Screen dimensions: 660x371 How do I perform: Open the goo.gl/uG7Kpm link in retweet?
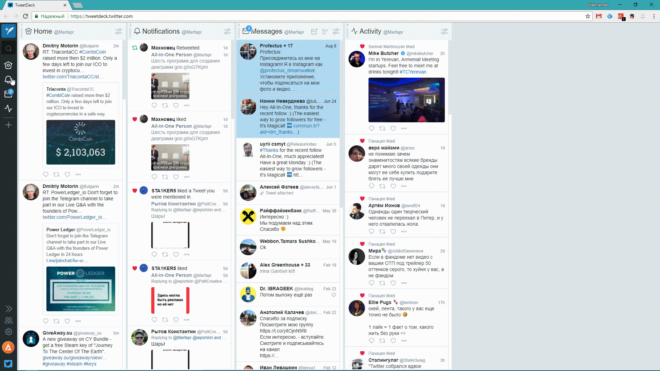(x=191, y=67)
